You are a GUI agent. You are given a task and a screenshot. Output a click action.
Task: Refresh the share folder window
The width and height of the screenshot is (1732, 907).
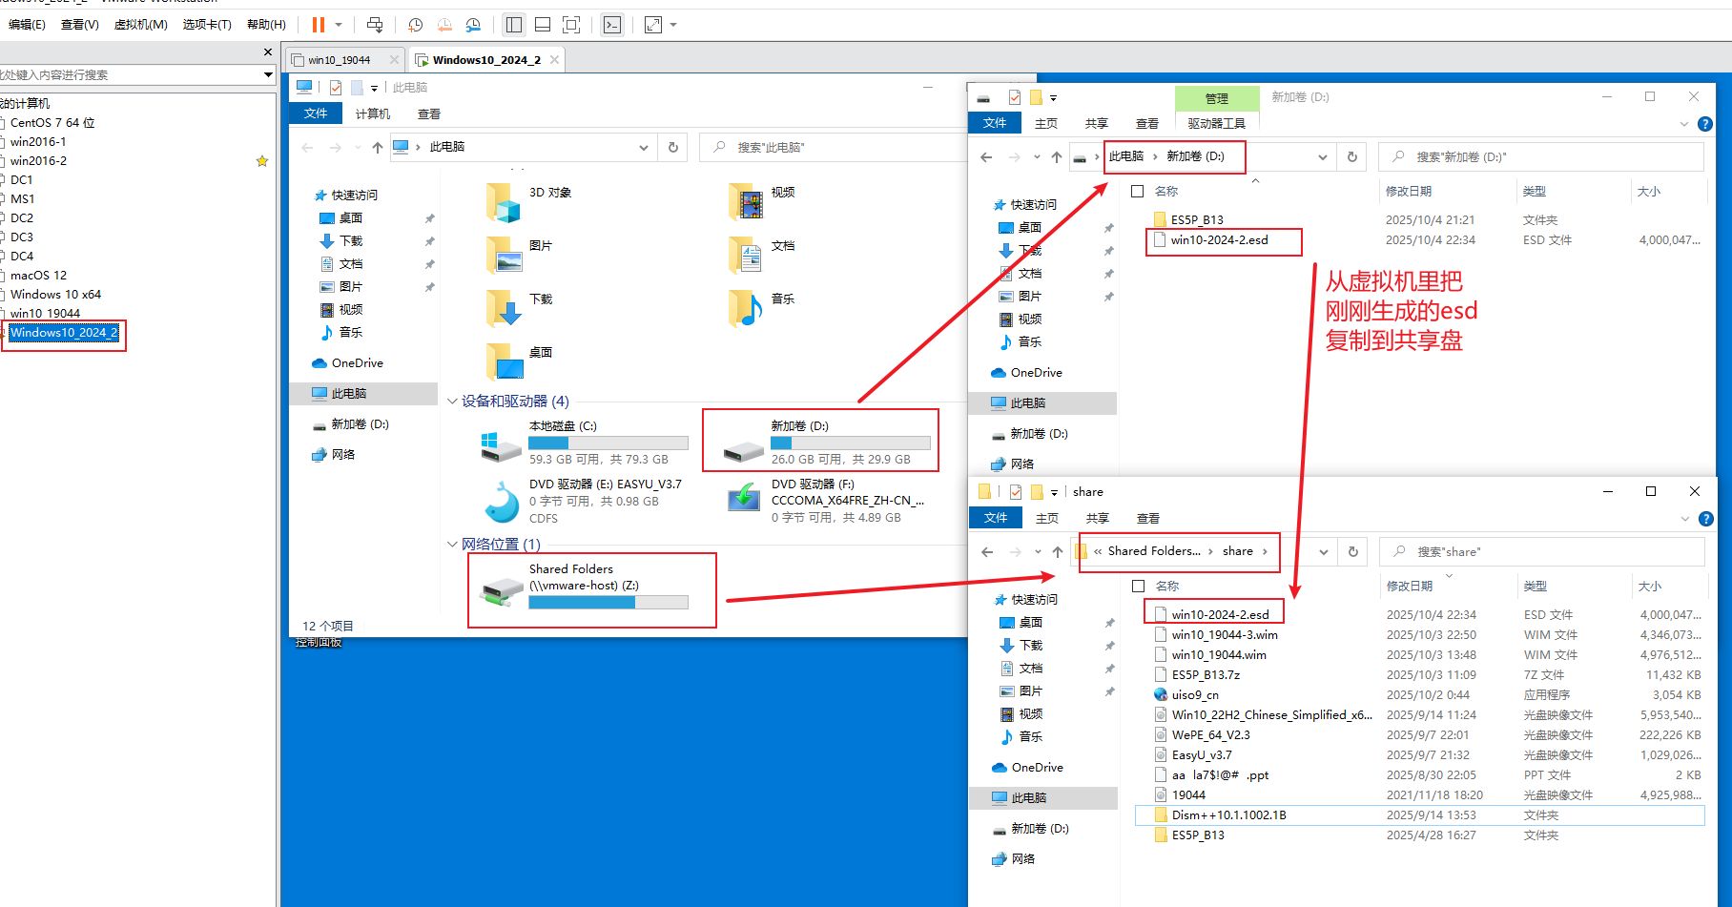(1352, 551)
